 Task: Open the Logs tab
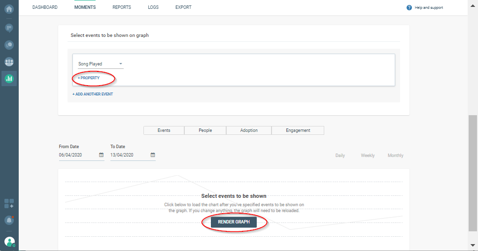(153, 7)
